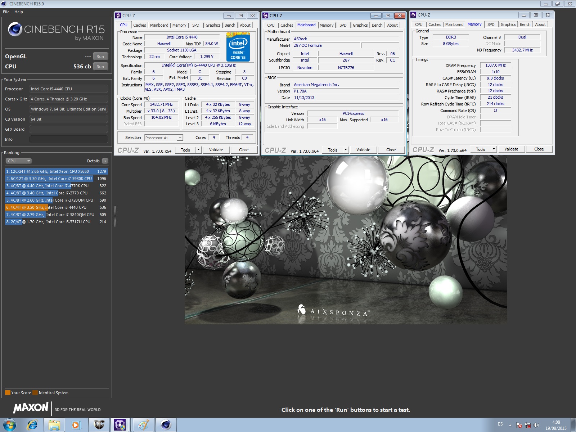Show hidden tray icons arrow
Image resolution: width=576 pixels, height=432 pixels.
[x=510, y=425]
